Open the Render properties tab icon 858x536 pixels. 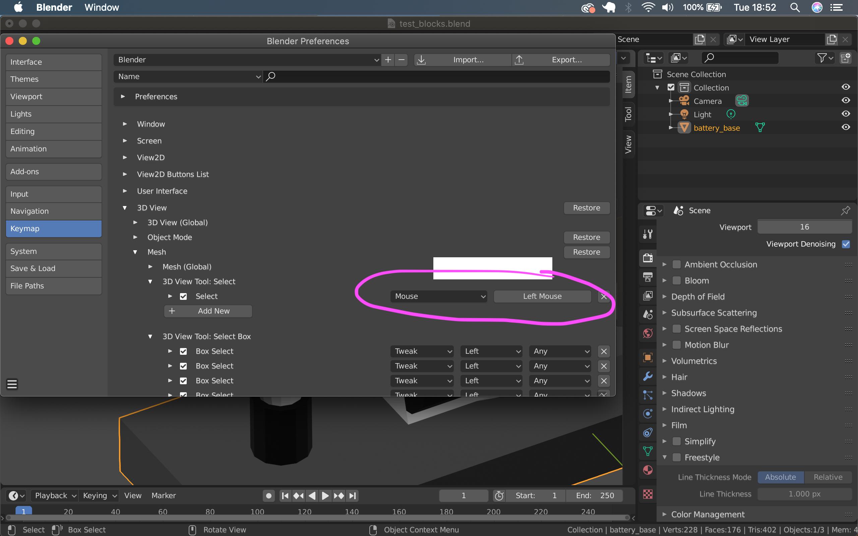[x=648, y=258]
